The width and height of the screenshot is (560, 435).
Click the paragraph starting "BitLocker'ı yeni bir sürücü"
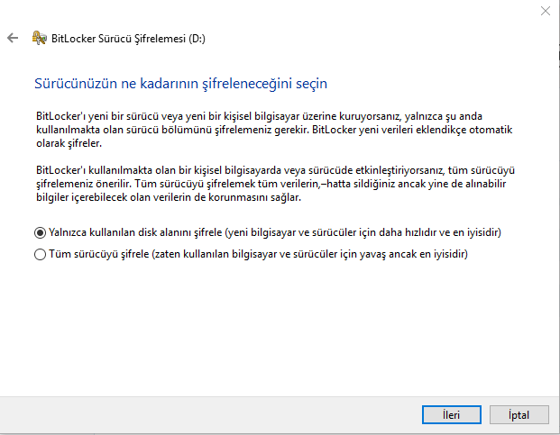tap(274, 130)
